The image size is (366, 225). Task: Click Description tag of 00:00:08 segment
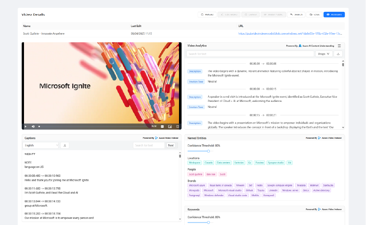pos(195,97)
